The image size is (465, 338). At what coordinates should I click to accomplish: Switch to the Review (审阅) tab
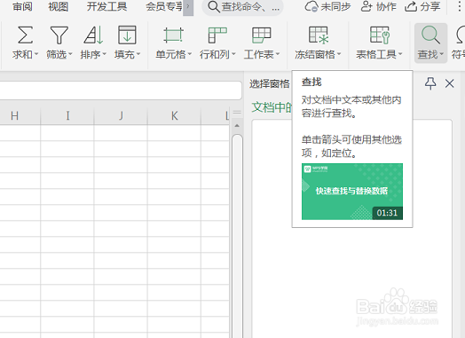[22, 6]
